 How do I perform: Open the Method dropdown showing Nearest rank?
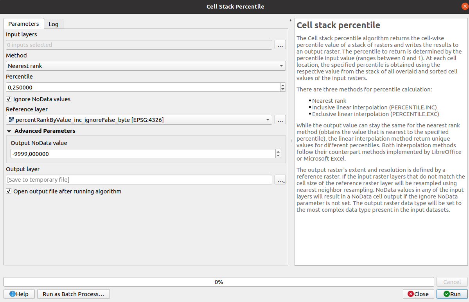click(146, 66)
